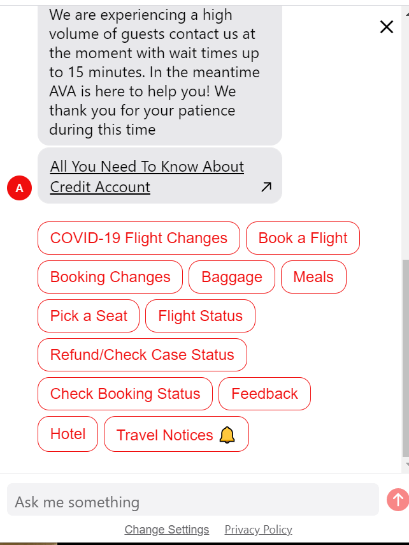Choose Book a Flight
Viewport: 409px width, 545px height.
(303, 237)
